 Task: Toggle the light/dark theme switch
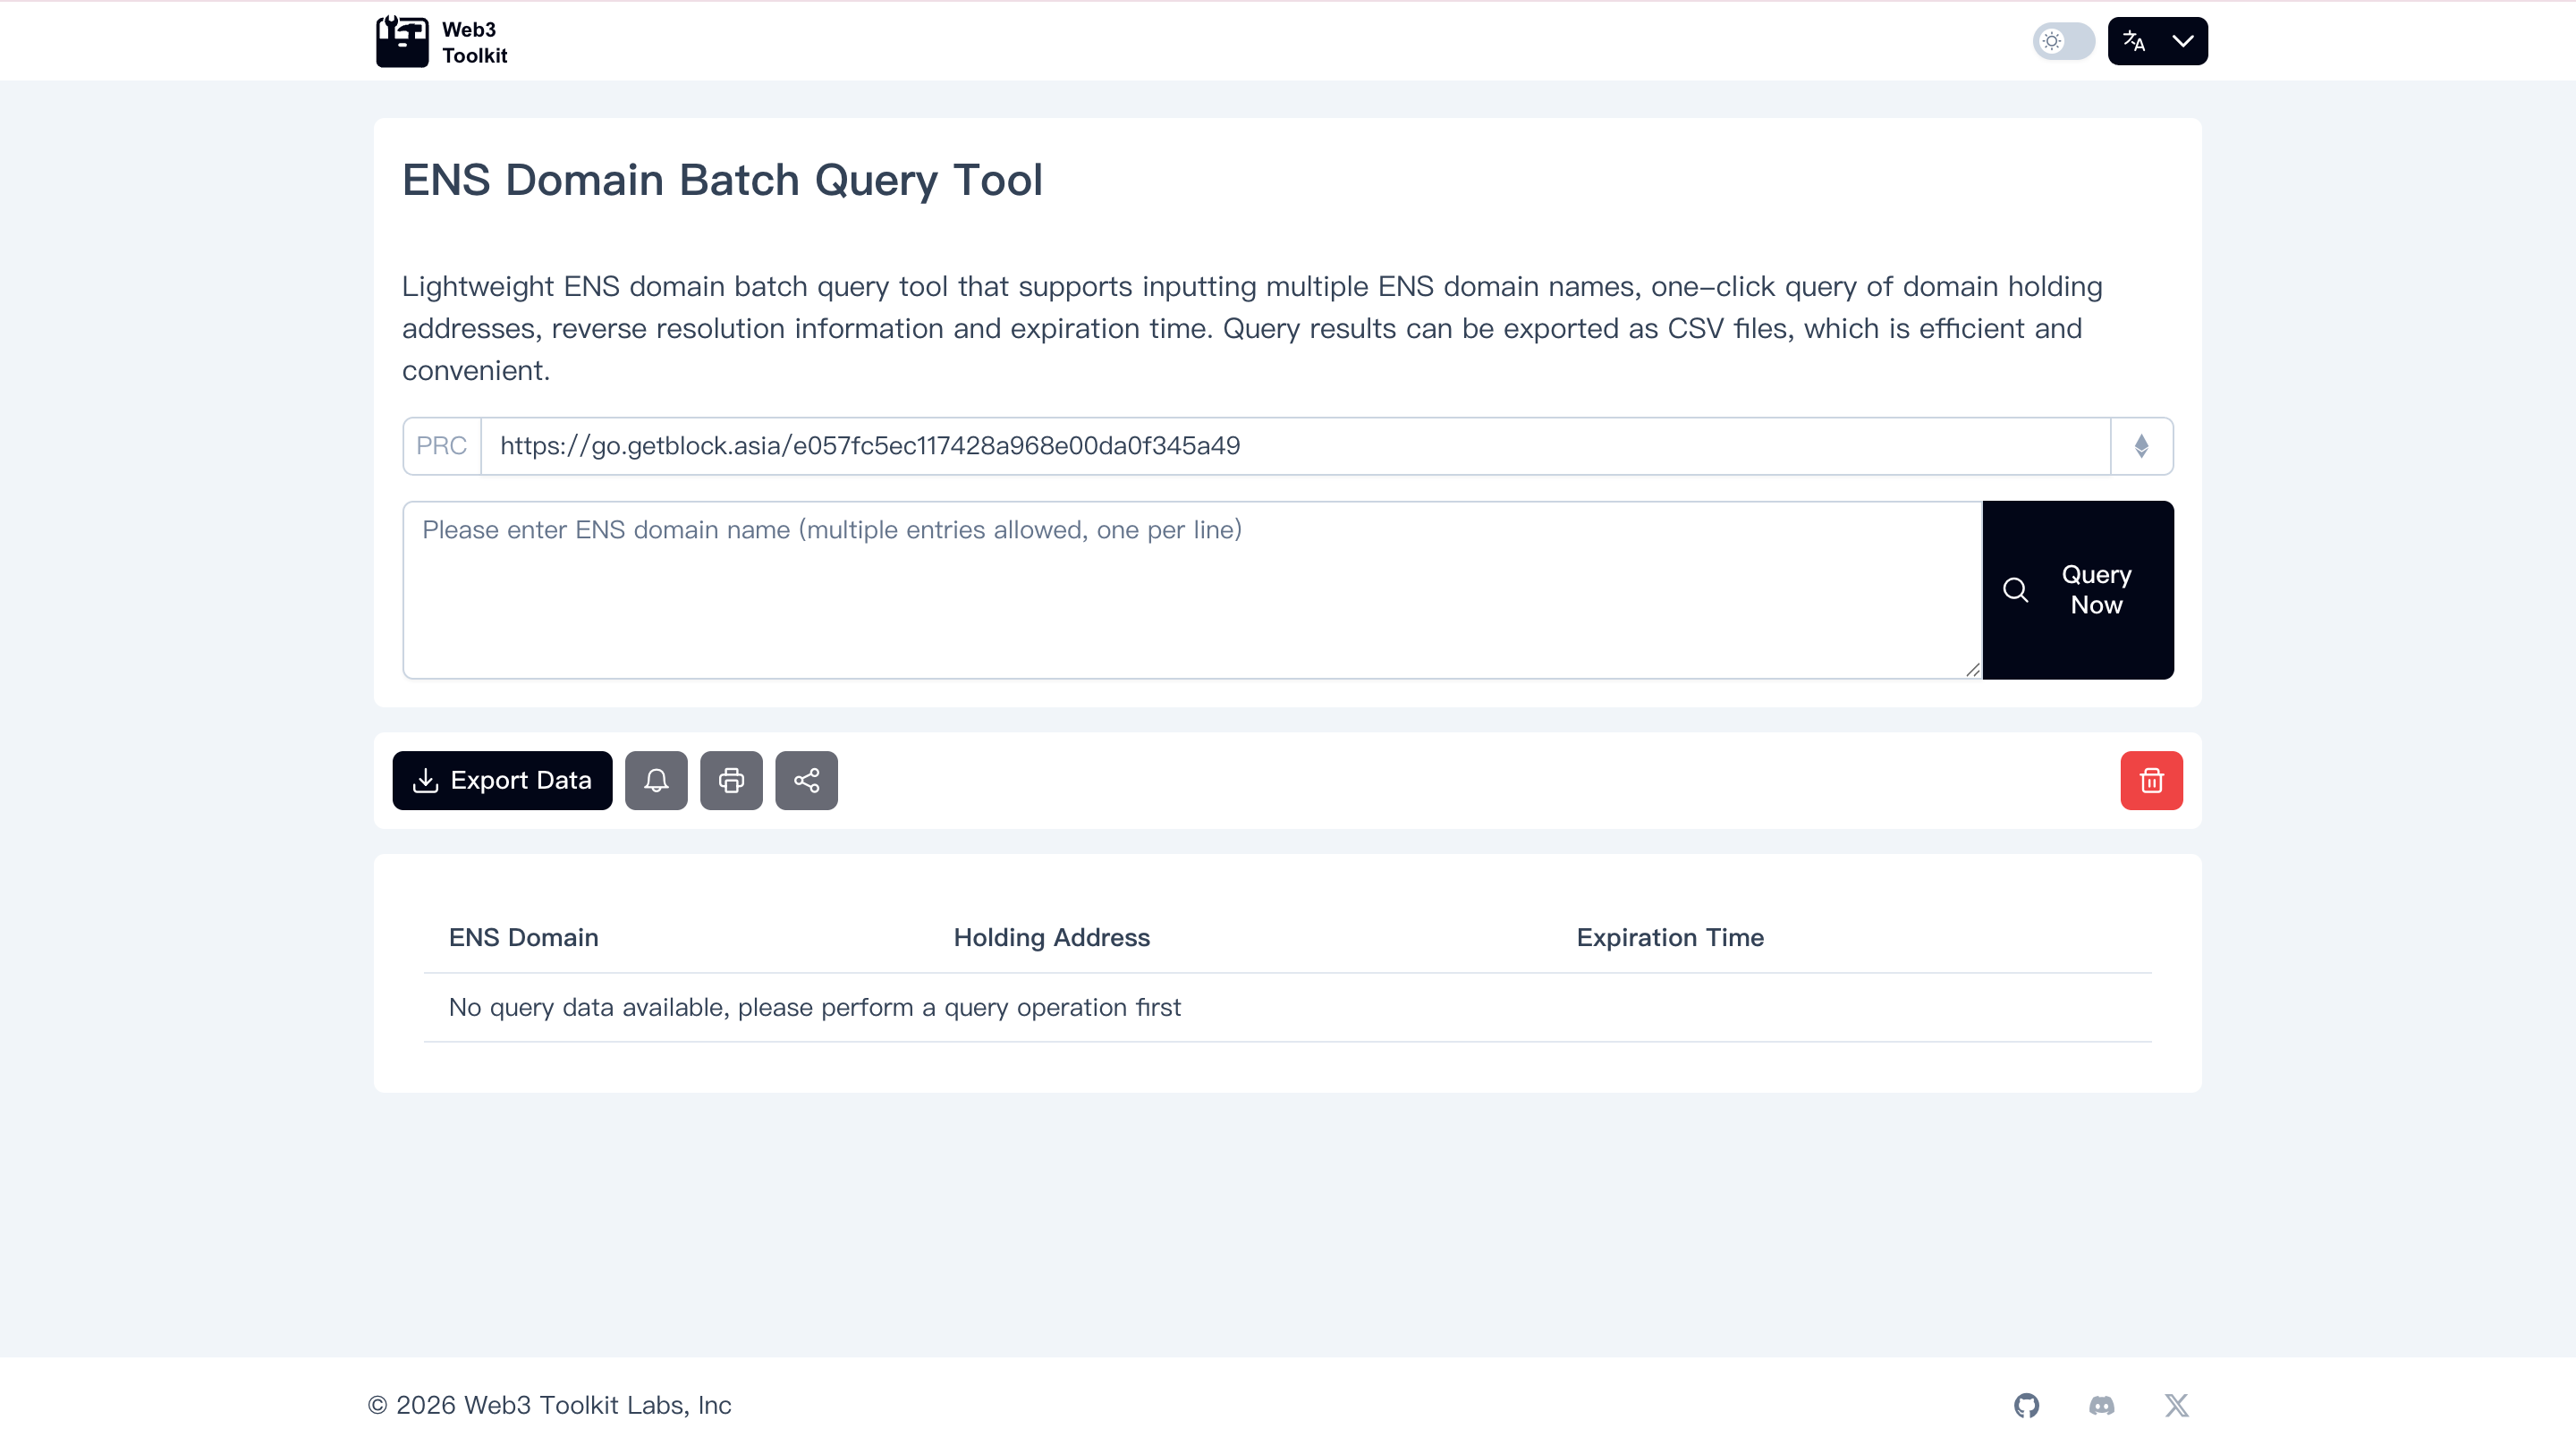coord(2063,41)
